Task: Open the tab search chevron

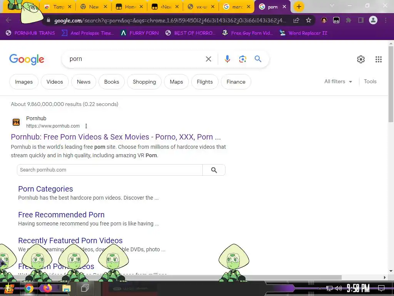Action: coord(332,5)
